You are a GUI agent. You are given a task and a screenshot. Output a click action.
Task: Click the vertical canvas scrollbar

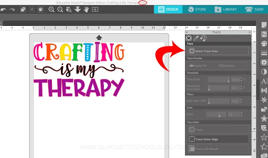tap(258, 90)
